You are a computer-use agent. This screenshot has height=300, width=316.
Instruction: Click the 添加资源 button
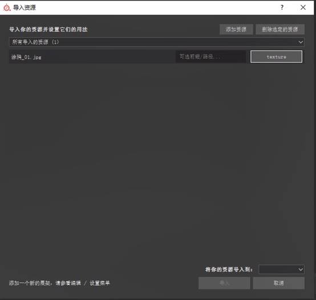236,30
